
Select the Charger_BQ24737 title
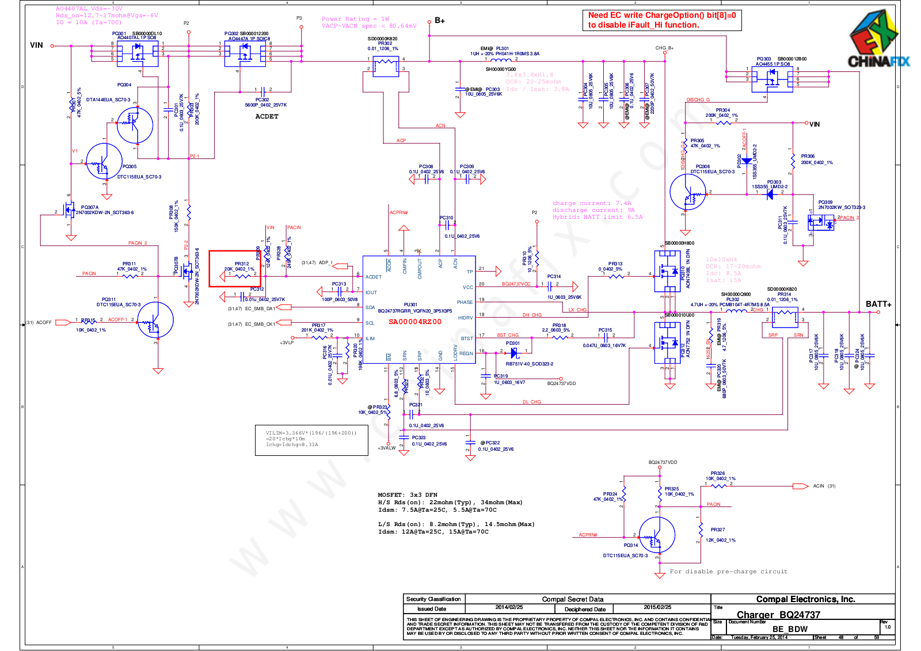[x=778, y=615]
